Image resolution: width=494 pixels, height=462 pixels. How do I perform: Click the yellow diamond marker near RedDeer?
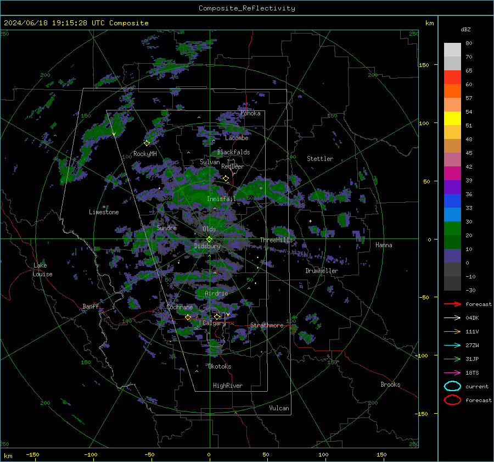pyautogui.click(x=226, y=179)
